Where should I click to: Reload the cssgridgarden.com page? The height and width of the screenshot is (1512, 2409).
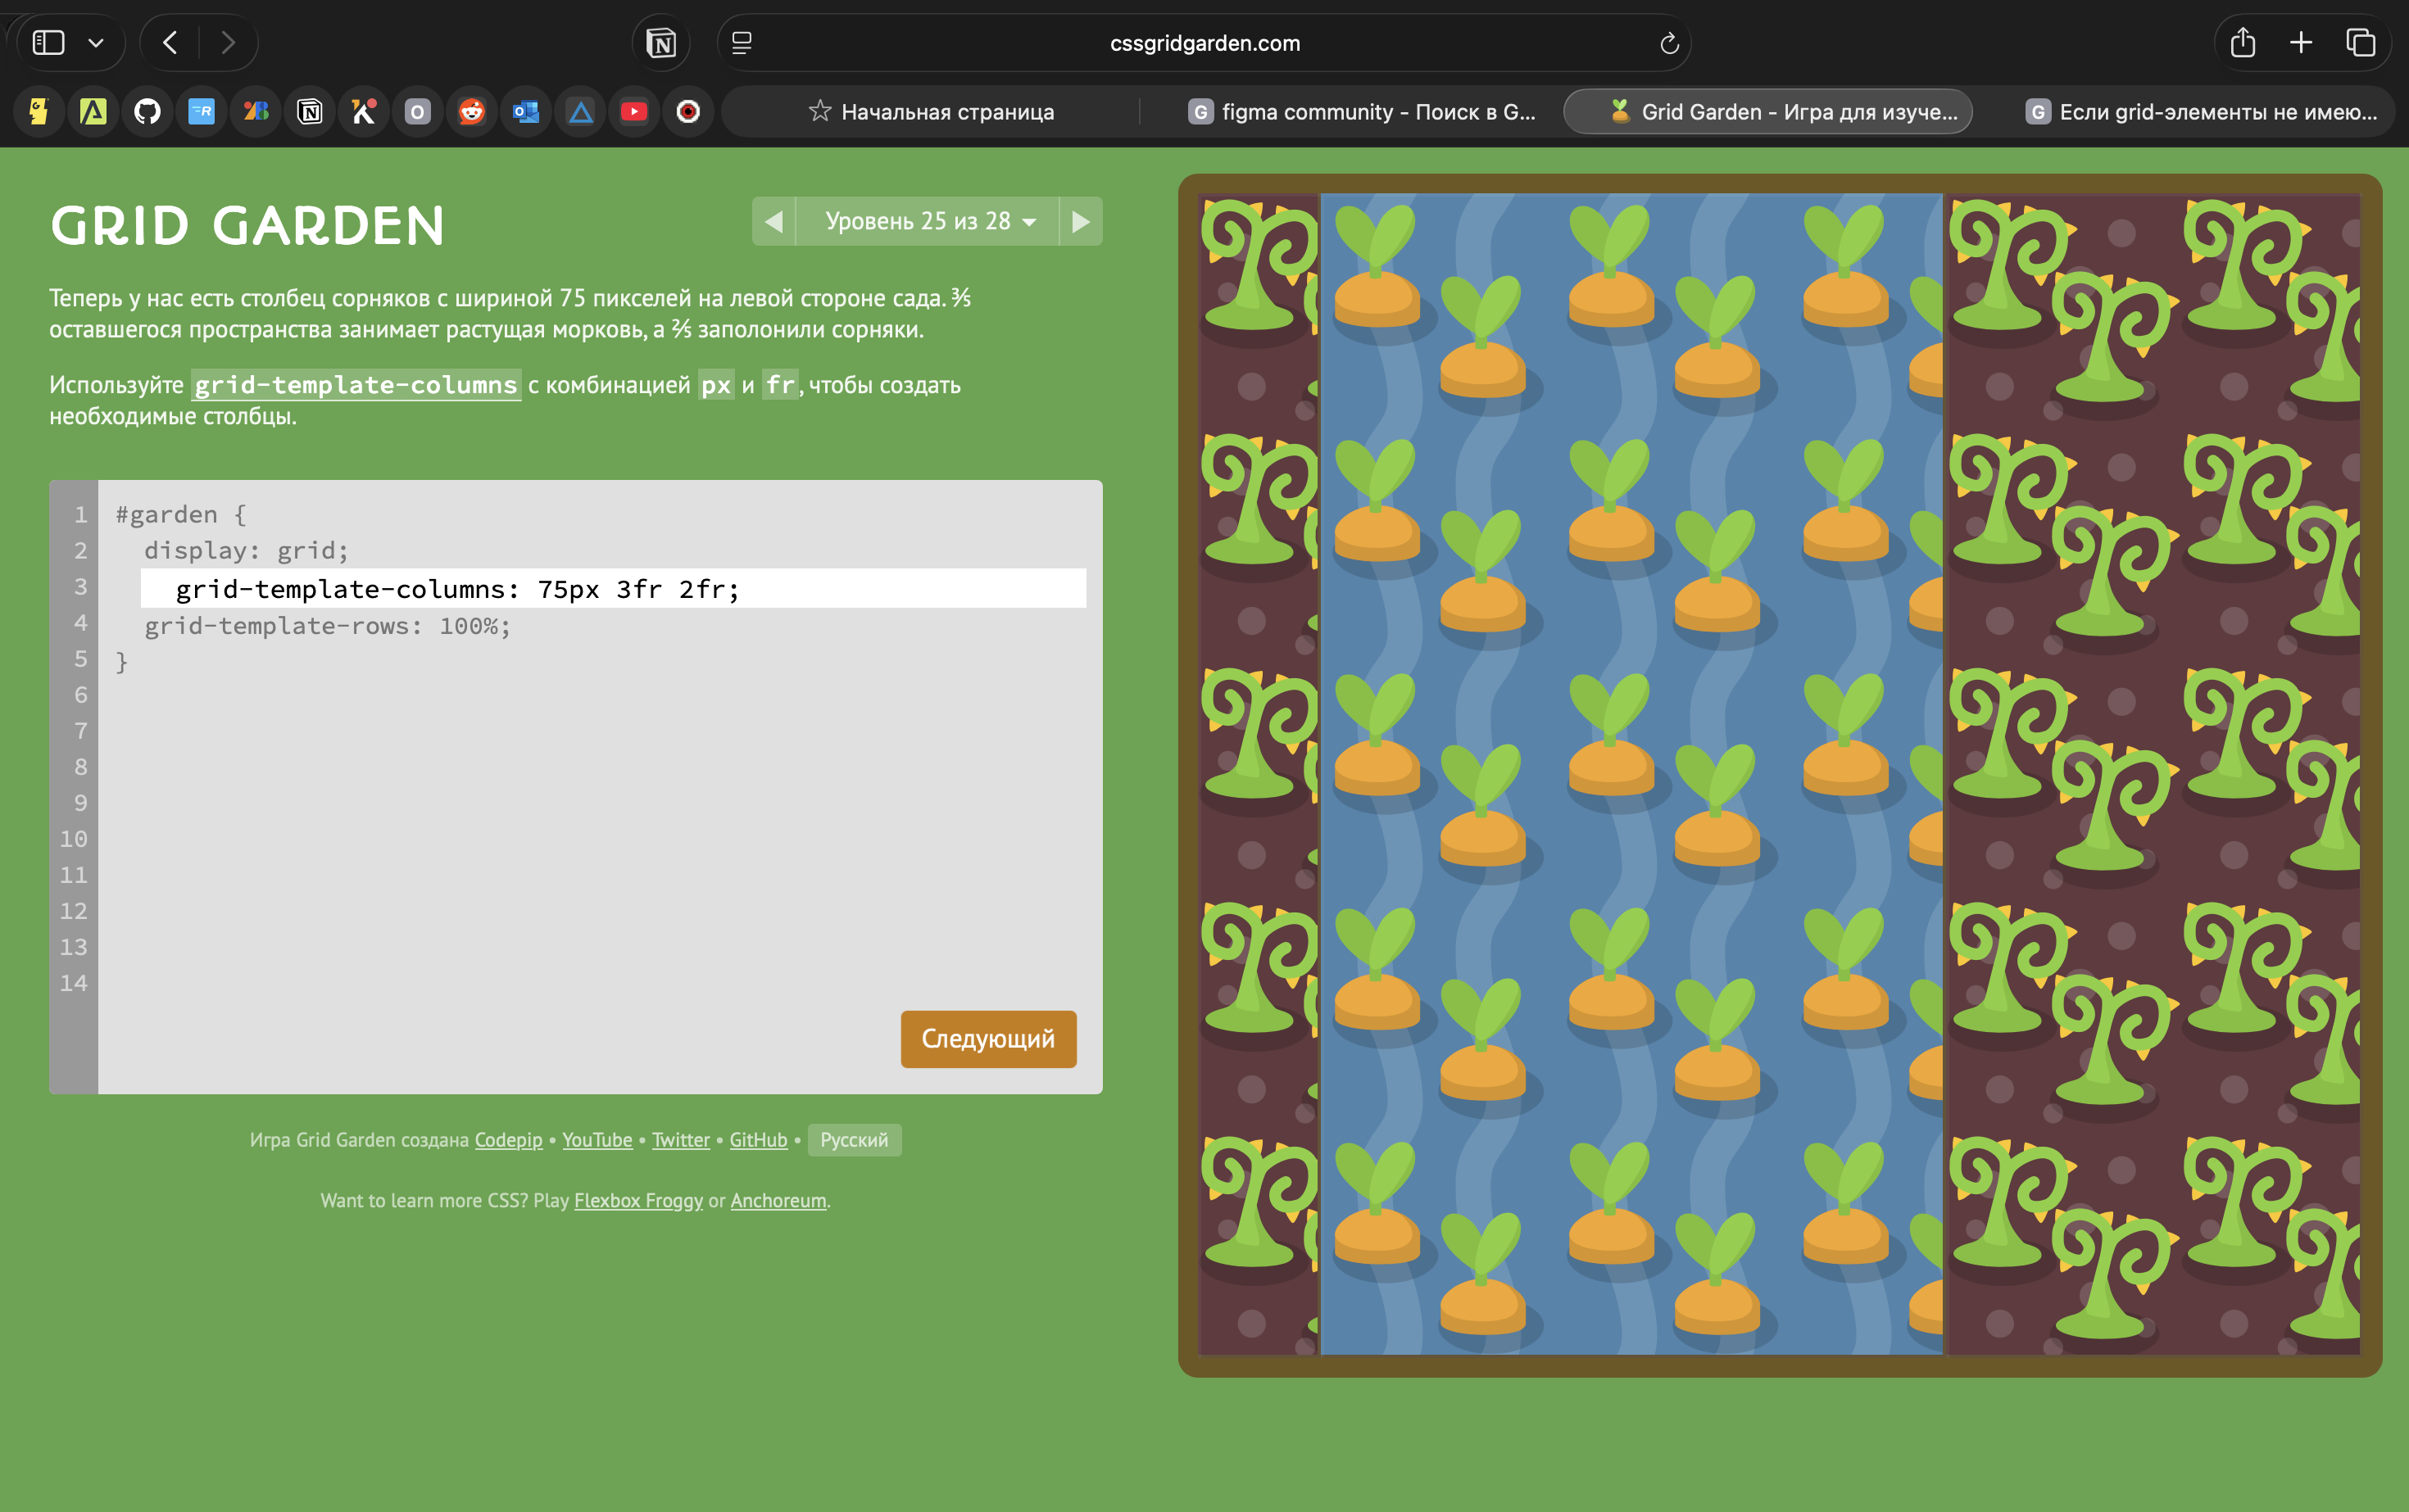pyautogui.click(x=1669, y=43)
